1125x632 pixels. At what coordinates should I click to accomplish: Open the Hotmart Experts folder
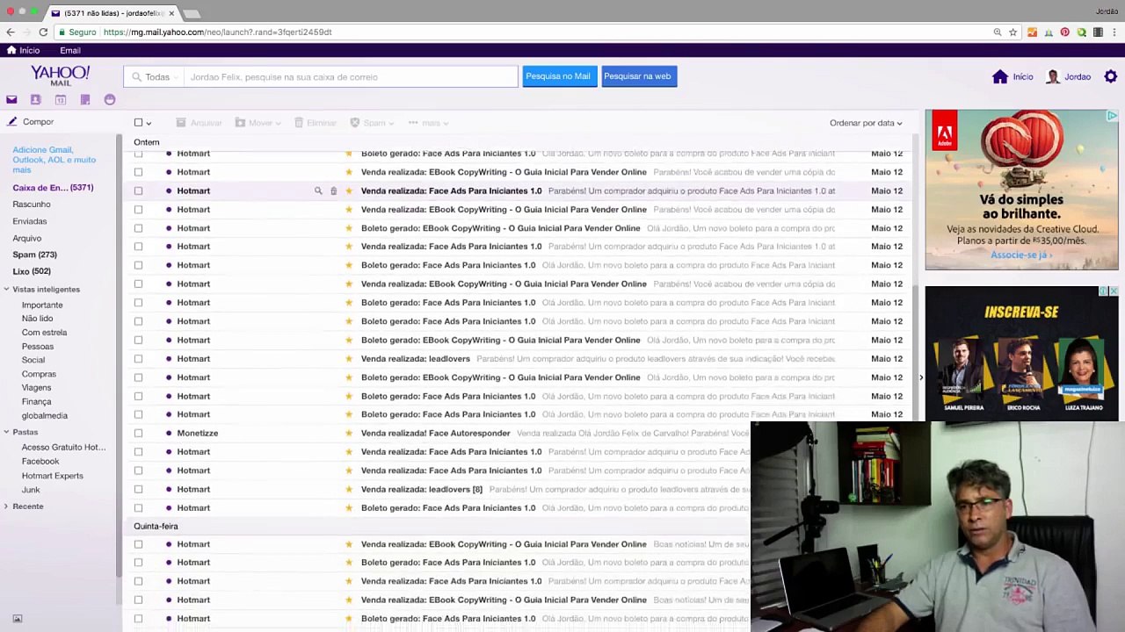(53, 476)
